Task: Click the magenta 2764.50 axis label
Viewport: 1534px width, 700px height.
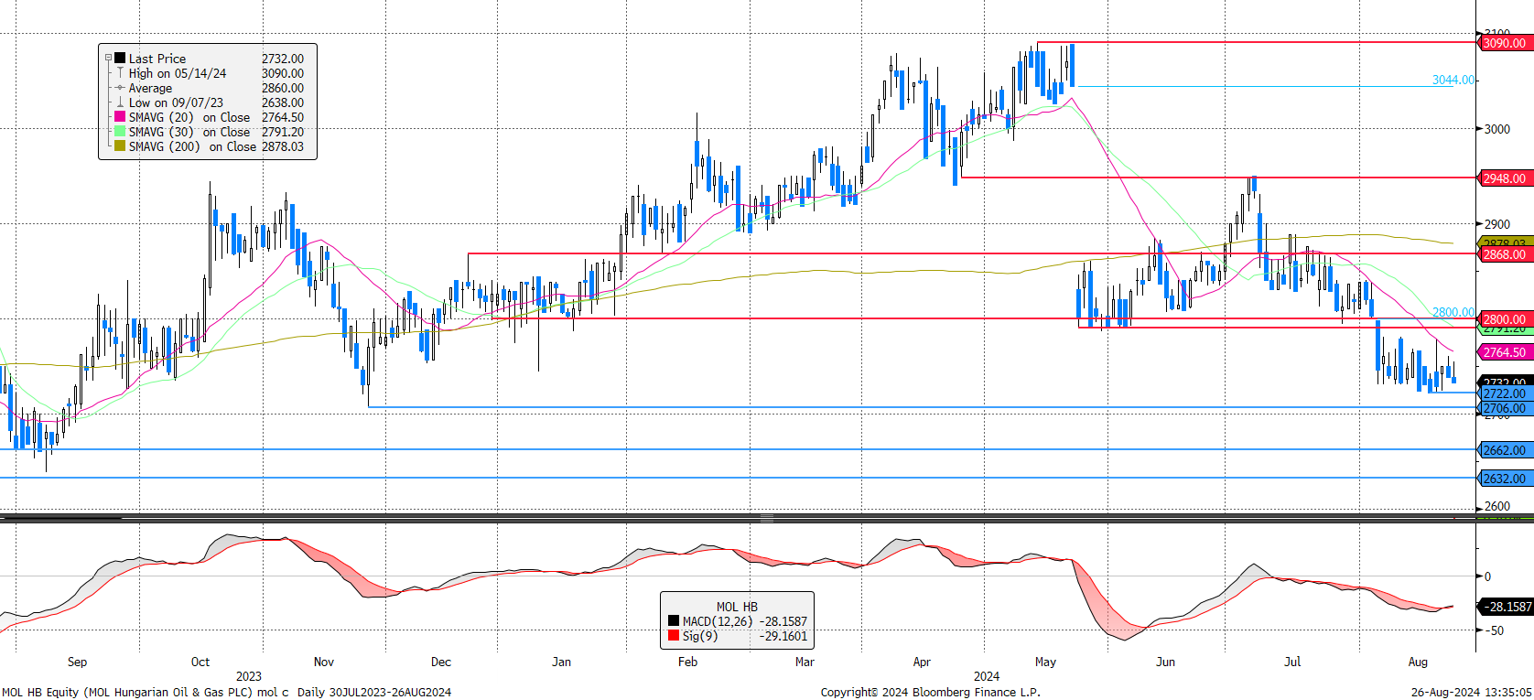Action: tap(1506, 352)
